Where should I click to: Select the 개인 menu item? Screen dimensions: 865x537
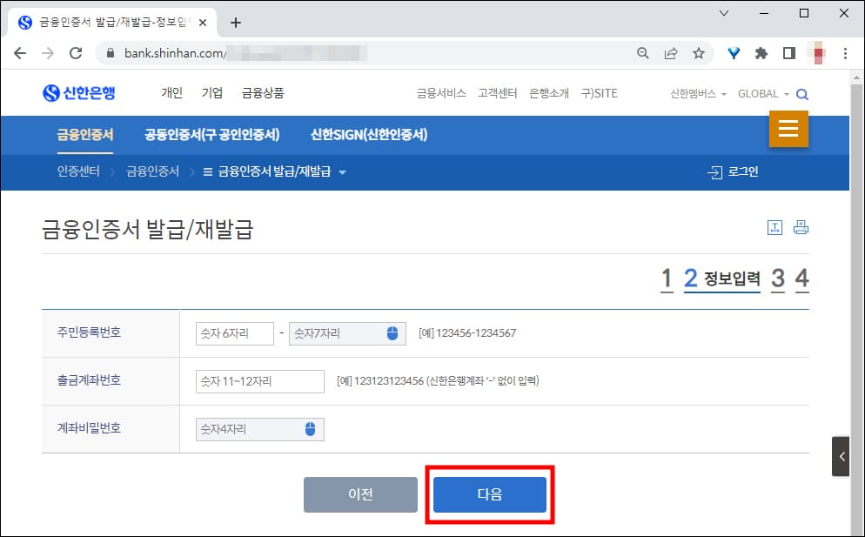(x=171, y=91)
